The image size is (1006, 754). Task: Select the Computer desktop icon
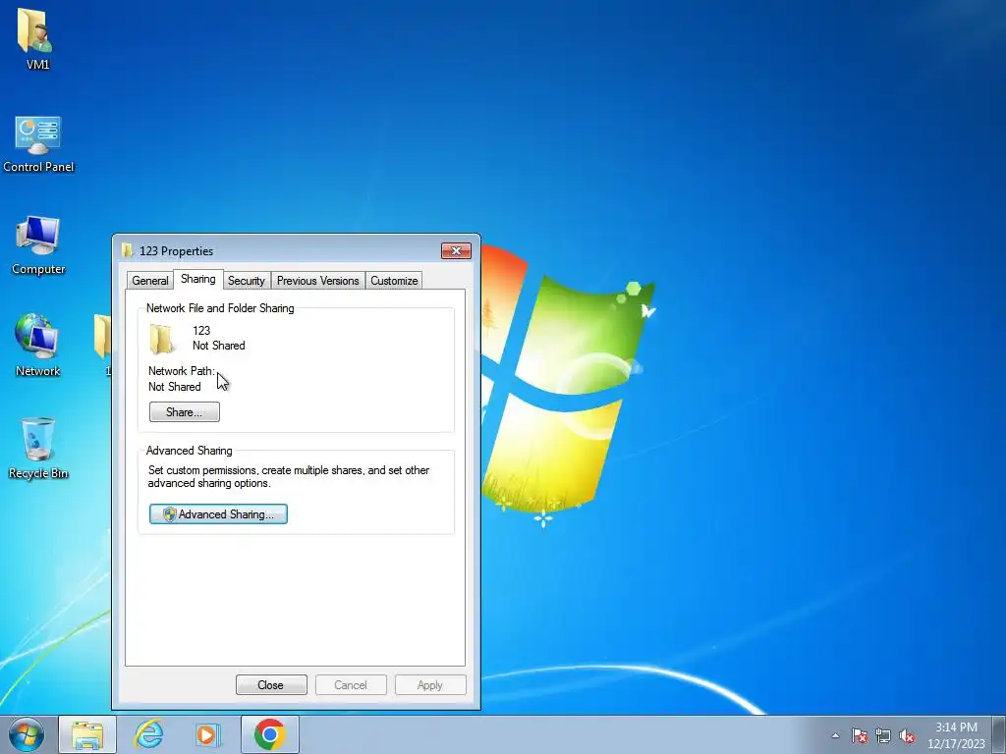(38, 244)
